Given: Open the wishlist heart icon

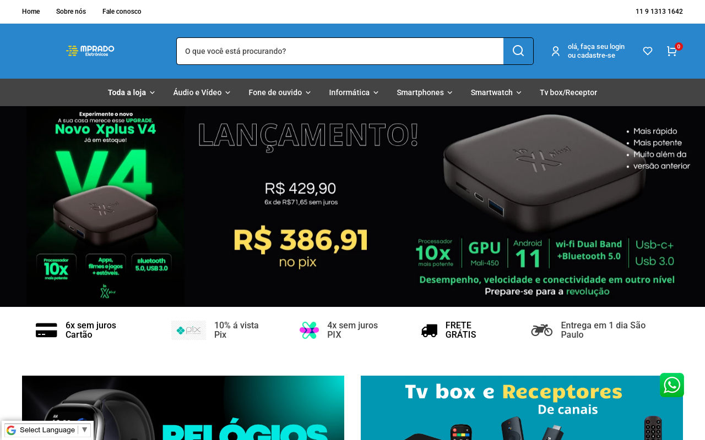Looking at the screenshot, I should click(x=648, y=51).
